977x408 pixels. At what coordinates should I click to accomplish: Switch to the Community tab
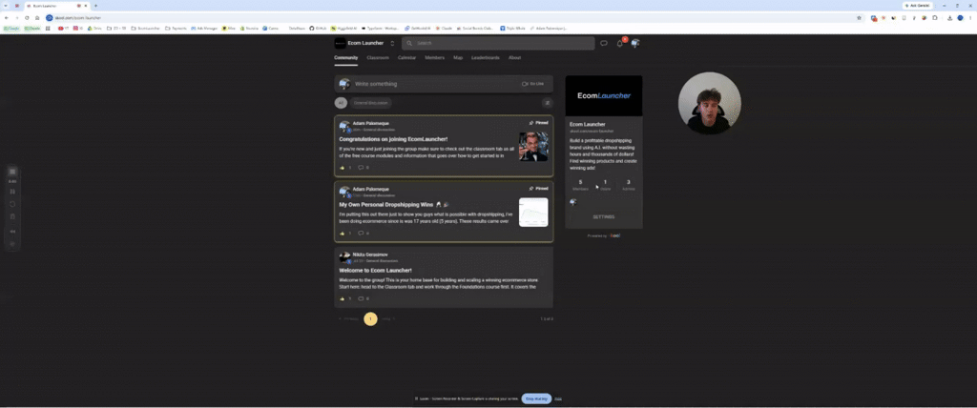pos(345,58)
